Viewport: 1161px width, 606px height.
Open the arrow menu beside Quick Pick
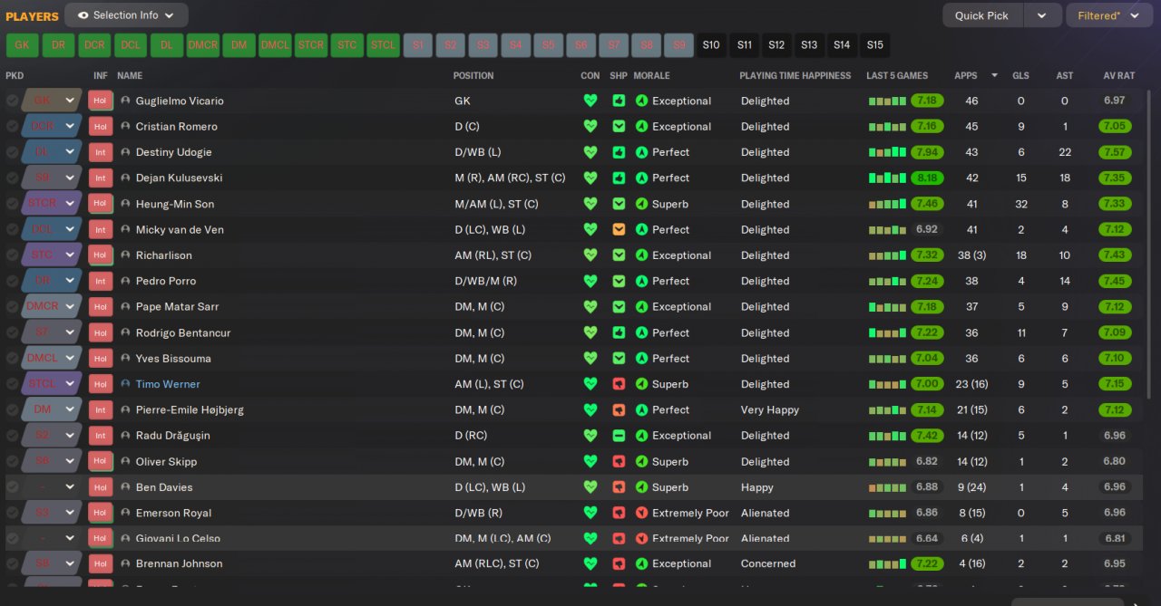tap(1042, 15)
